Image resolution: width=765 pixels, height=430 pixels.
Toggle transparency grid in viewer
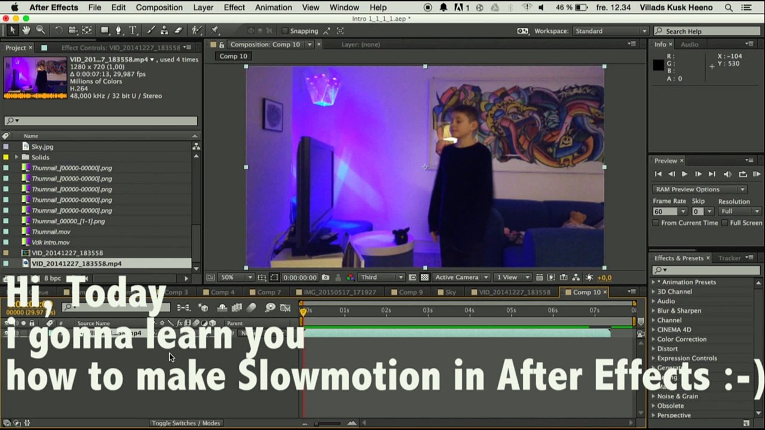pos(425,277)
